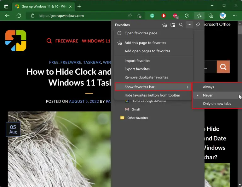The width and height of the screenshot is (242, 187).
Task: Click the red website search icon
Action: (49, 41)
